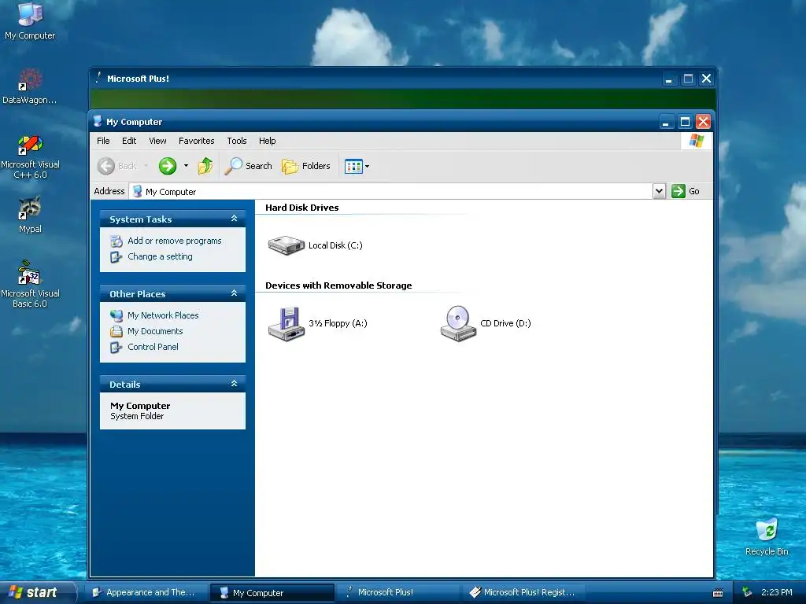Click the My Computer title bar icon
The width and height of the screenshot is (806, 604).
point(98,122)
